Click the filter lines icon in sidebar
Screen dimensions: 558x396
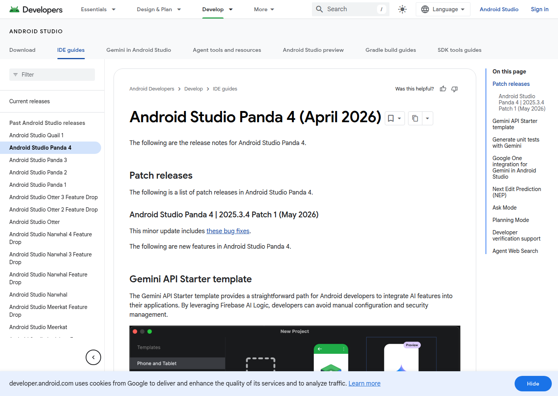pos(15,75)
